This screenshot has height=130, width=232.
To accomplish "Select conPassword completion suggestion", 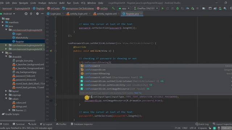I will tap(156, 66).
